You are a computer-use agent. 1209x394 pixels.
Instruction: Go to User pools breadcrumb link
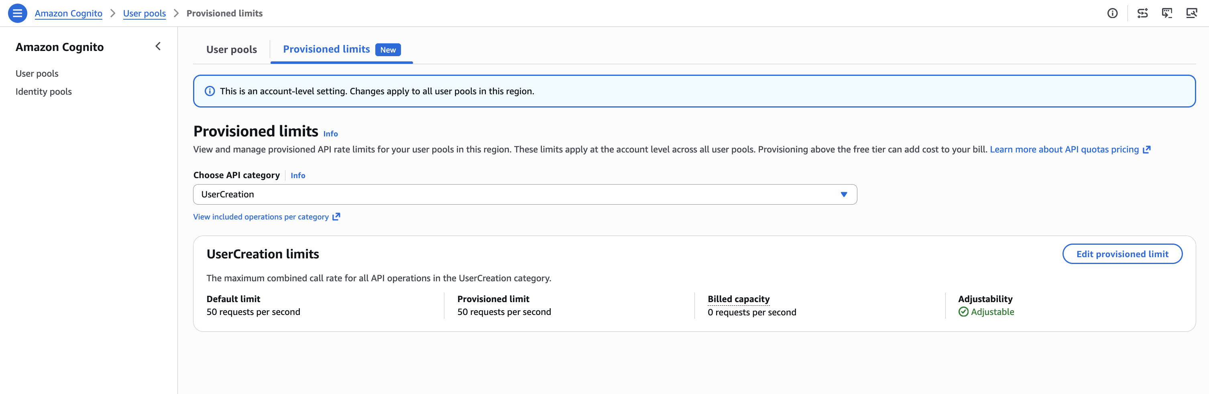pyautogui.click(x=144, y=13)
